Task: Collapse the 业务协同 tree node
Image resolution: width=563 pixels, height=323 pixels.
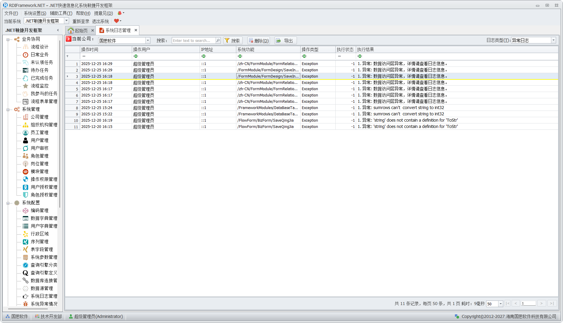Action: [x=8, y=40]
